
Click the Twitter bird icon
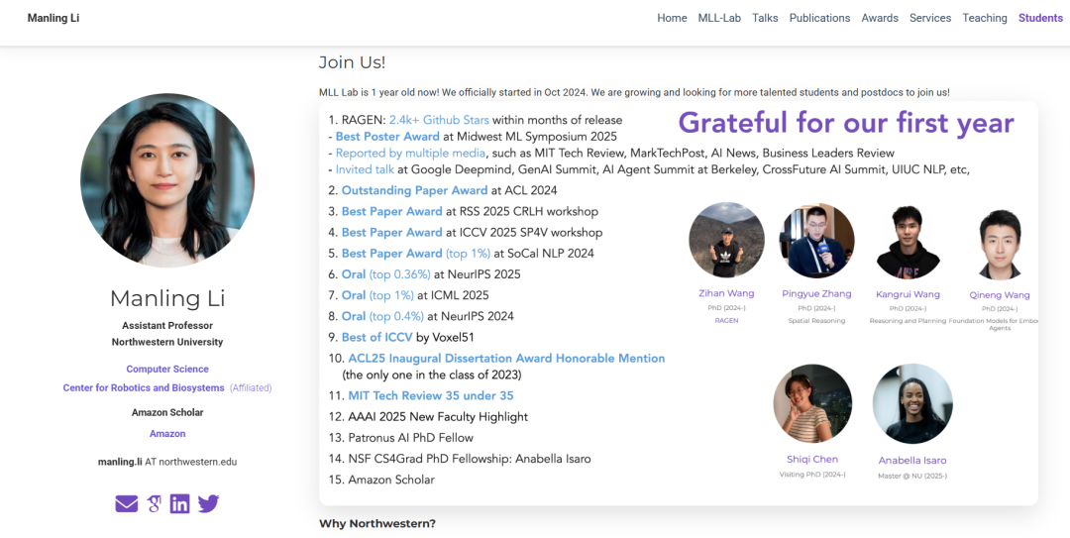pyautogui.click(x=208, y=503)
